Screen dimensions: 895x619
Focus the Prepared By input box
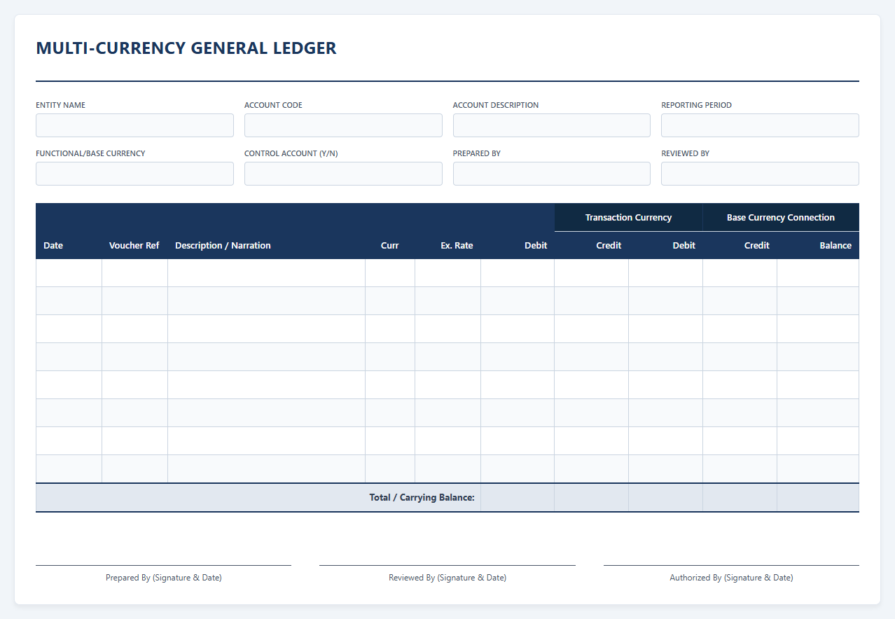pos(552,174)
